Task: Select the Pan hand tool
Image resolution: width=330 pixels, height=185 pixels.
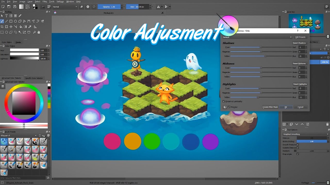Action: (39, 32)
